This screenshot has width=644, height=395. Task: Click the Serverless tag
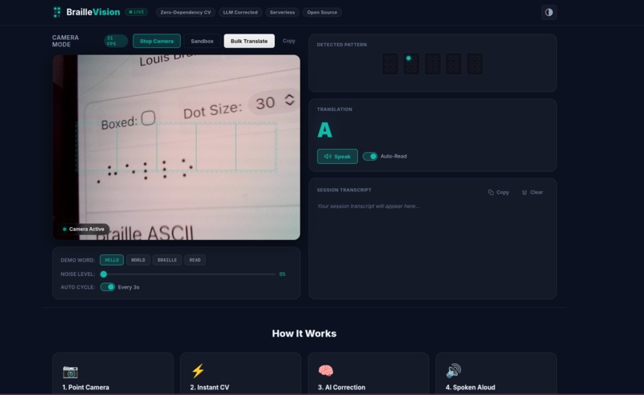pyautogui.click(x=282, y=12)
